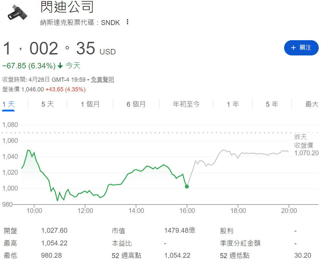Click the highlighted 1 天 tab
321x259 pixels.
point(7,104)
